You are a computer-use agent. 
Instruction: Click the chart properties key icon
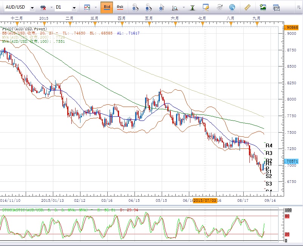click(206, 7)
